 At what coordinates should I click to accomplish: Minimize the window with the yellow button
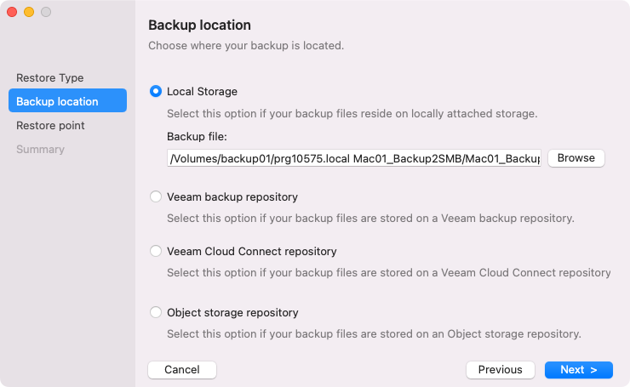[29, 12]
